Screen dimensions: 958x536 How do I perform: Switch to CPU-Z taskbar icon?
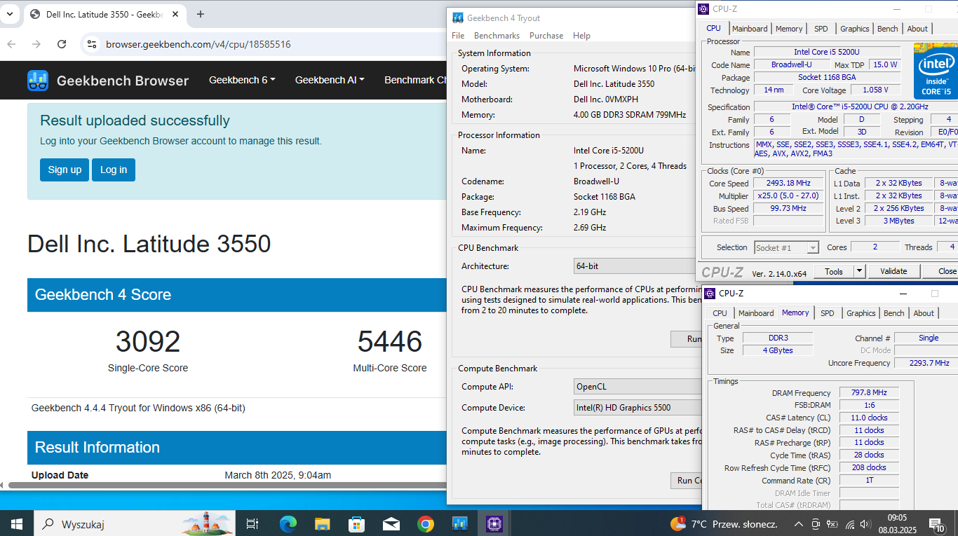tap(494, 523)
